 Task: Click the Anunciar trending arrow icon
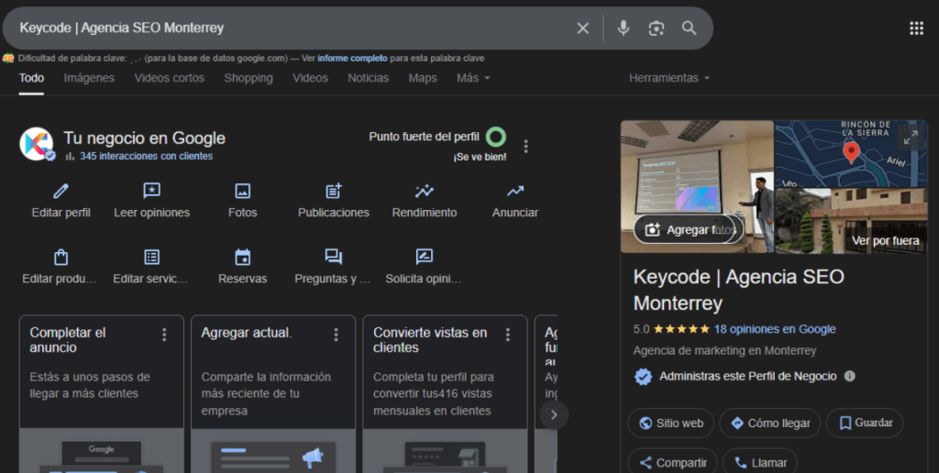[515, 191]
